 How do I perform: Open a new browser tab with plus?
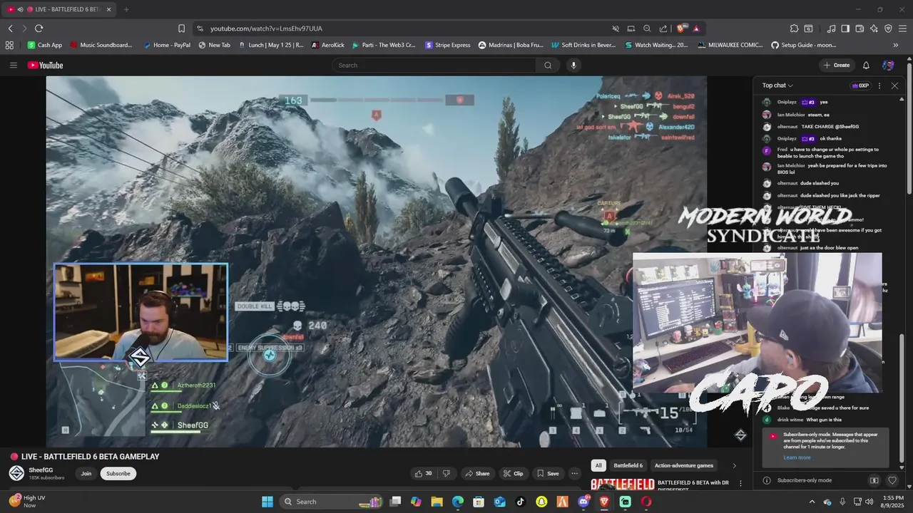click(x=126, y=9)
